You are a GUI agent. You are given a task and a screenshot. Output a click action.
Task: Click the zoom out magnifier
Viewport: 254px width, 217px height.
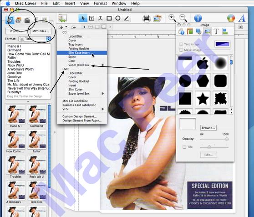183,18
